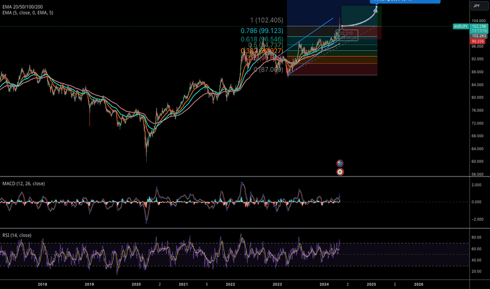Click the grey 102.263 price tag

click(479, 36)
